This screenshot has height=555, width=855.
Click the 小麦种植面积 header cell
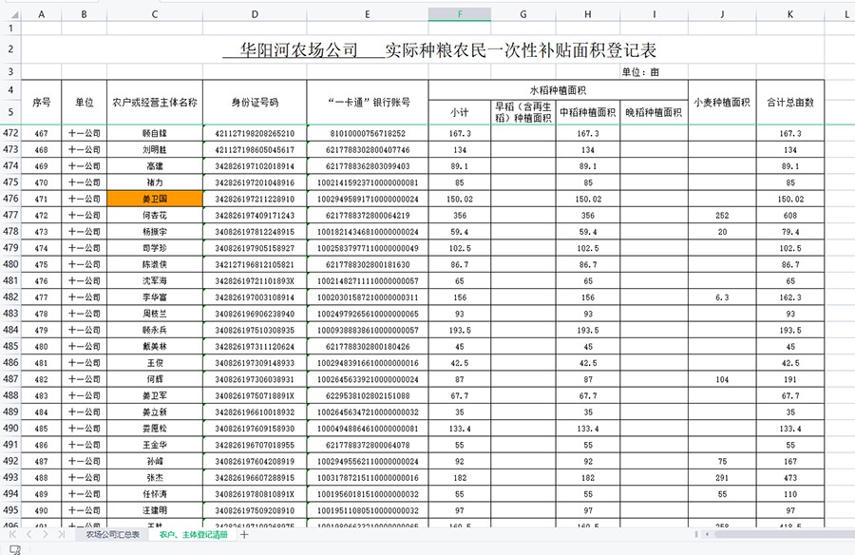pos(722,102)
